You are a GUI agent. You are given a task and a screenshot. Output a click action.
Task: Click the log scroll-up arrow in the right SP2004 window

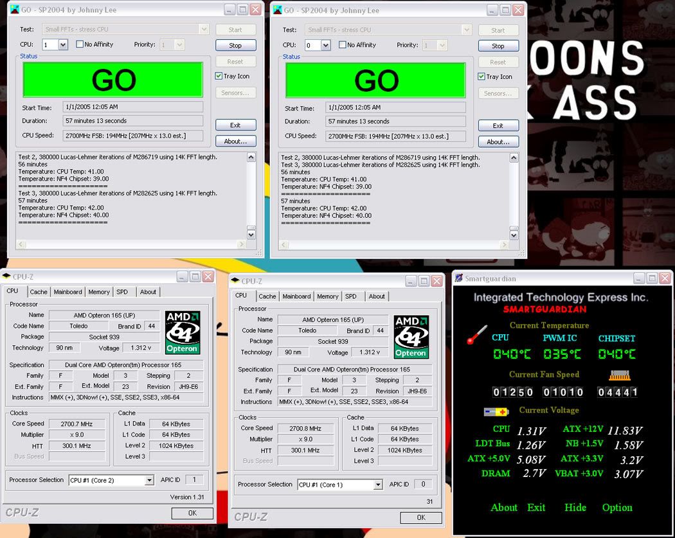pyautogui.click(x=514, y=157)
